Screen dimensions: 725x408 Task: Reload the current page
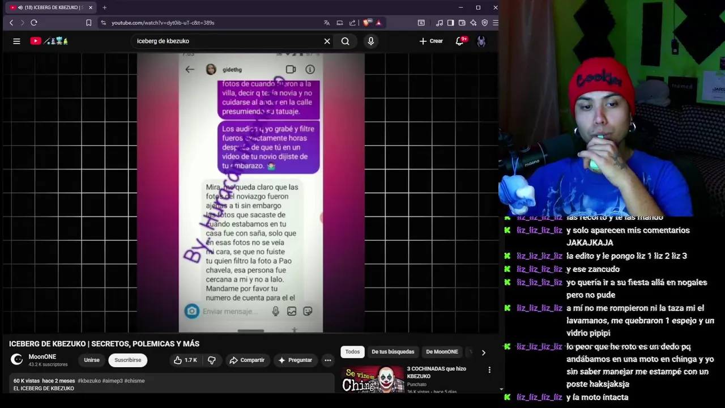coord(34,23)
